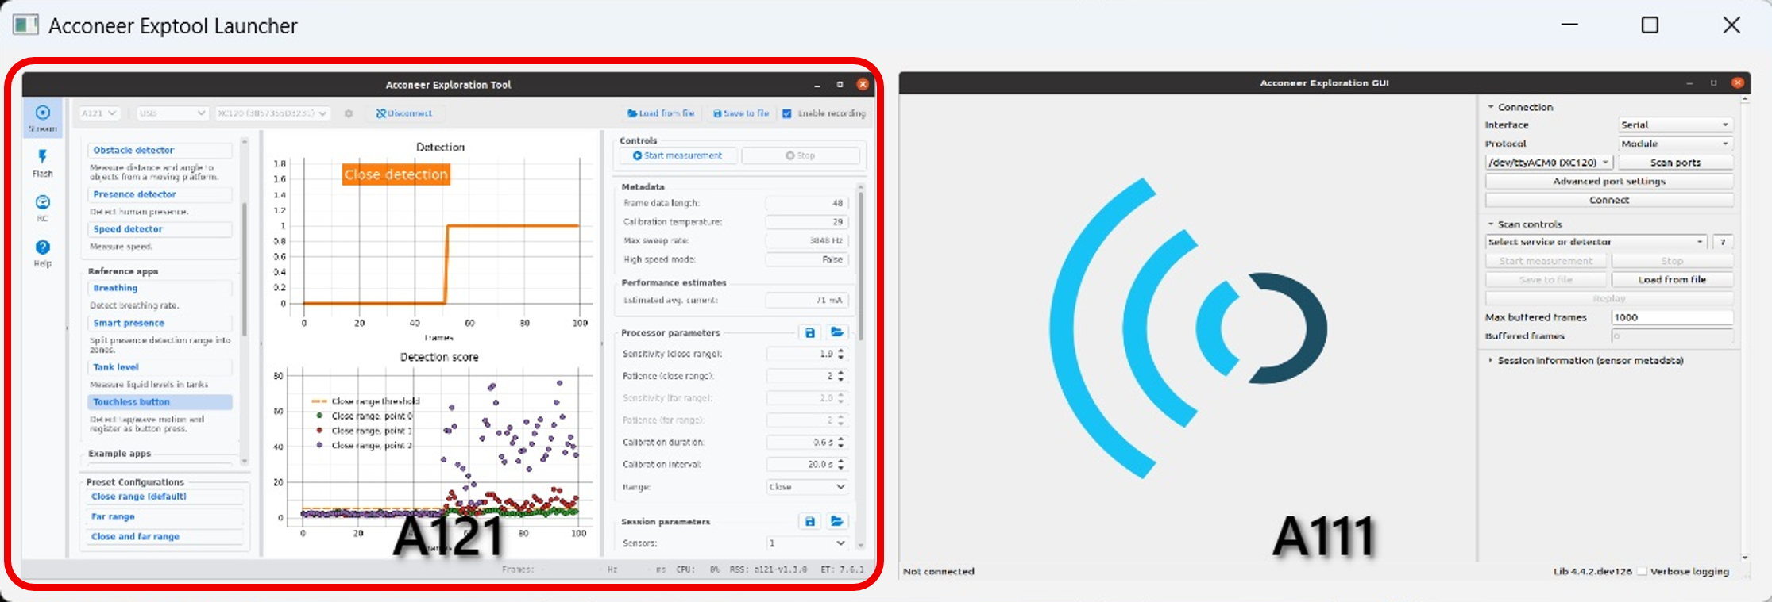This screenshot has width=1772, height=602.
Task: Open the Help icon in Exploration Tool sidebar
Action: (43, 253)
